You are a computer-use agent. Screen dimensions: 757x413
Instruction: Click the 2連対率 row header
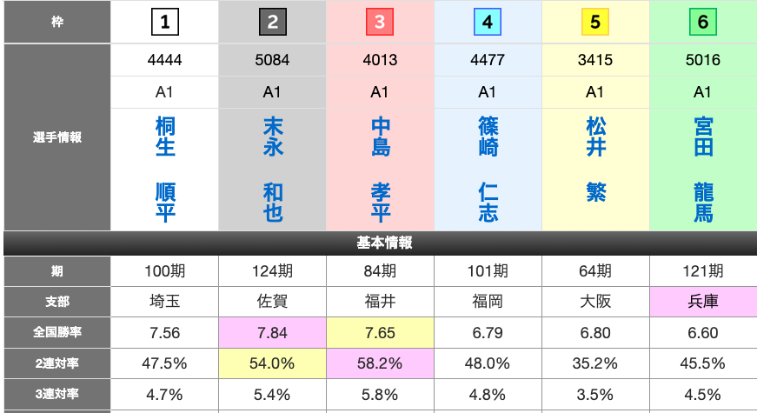pos(57,363)
